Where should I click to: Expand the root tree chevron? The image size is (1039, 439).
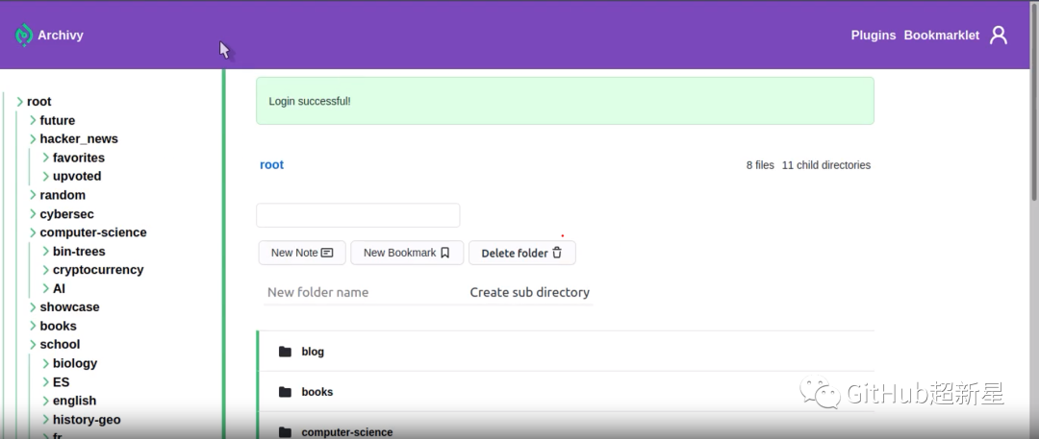(x=20, y=102)
